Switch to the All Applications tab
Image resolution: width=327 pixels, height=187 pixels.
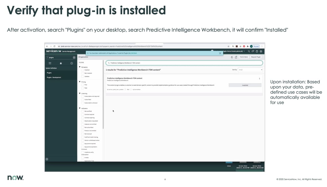(x=83, y=57)
